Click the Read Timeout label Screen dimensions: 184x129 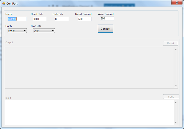(84, 14)
